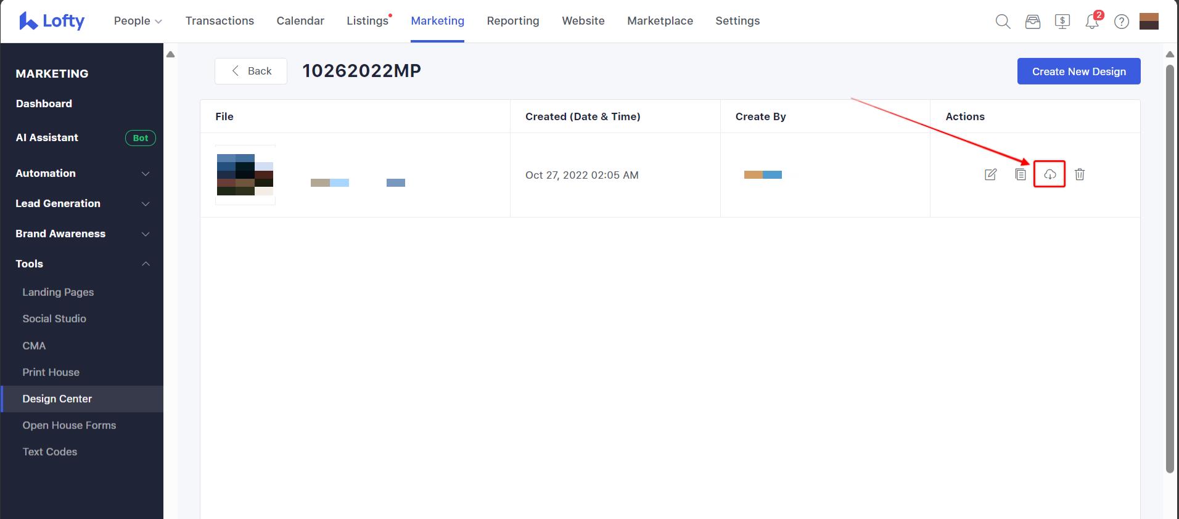Open the inbox tray icon in header
Viewport: 1179px width, 519px height.
[1032, 22]
